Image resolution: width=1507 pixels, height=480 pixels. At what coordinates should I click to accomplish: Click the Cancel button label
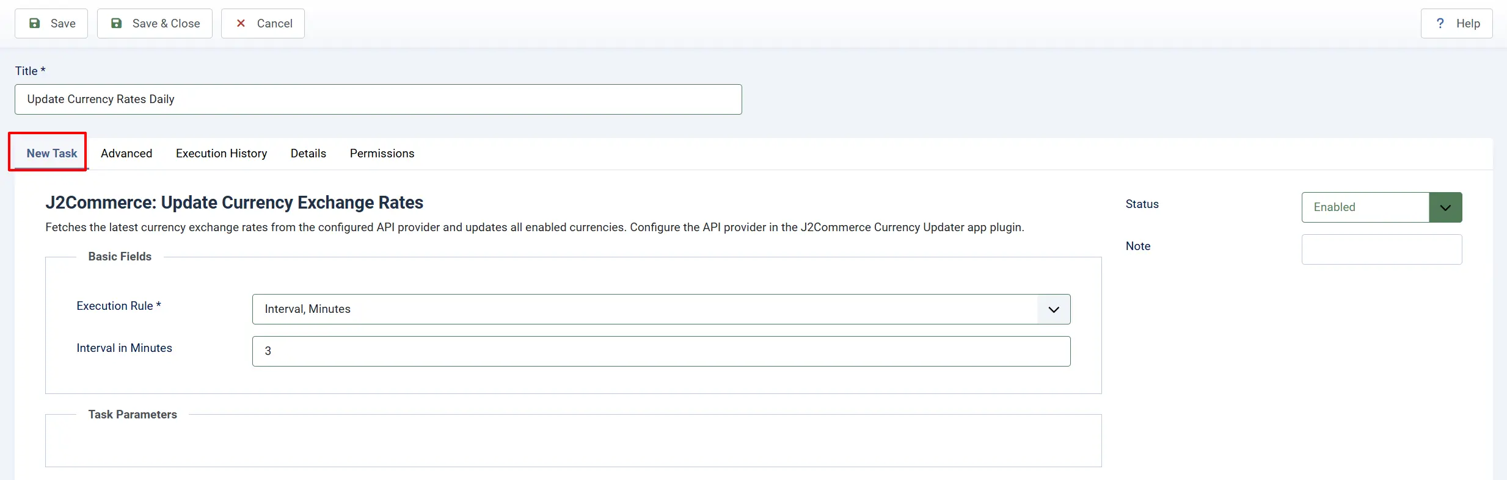(x=275, y=23)
